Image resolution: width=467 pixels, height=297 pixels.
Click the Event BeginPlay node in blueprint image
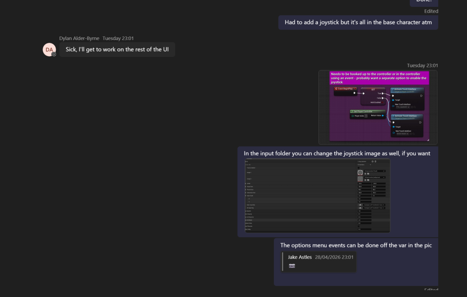pyautogui.click(x=346, y=92)
